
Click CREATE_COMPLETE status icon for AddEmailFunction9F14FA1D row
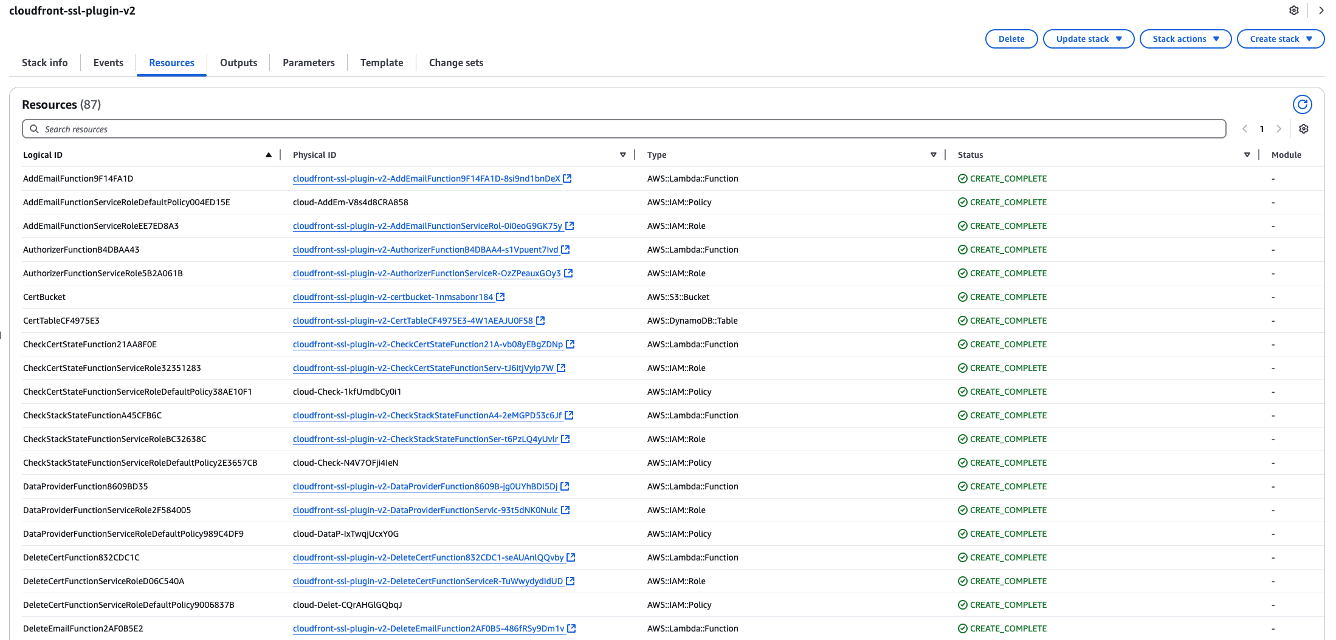963,179
